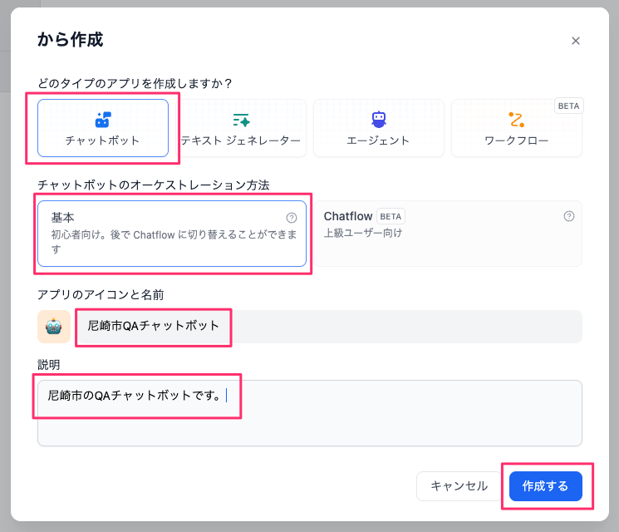Click BETA badge on ワークフロー card
619x532 pixels.
tap(569, 106)
